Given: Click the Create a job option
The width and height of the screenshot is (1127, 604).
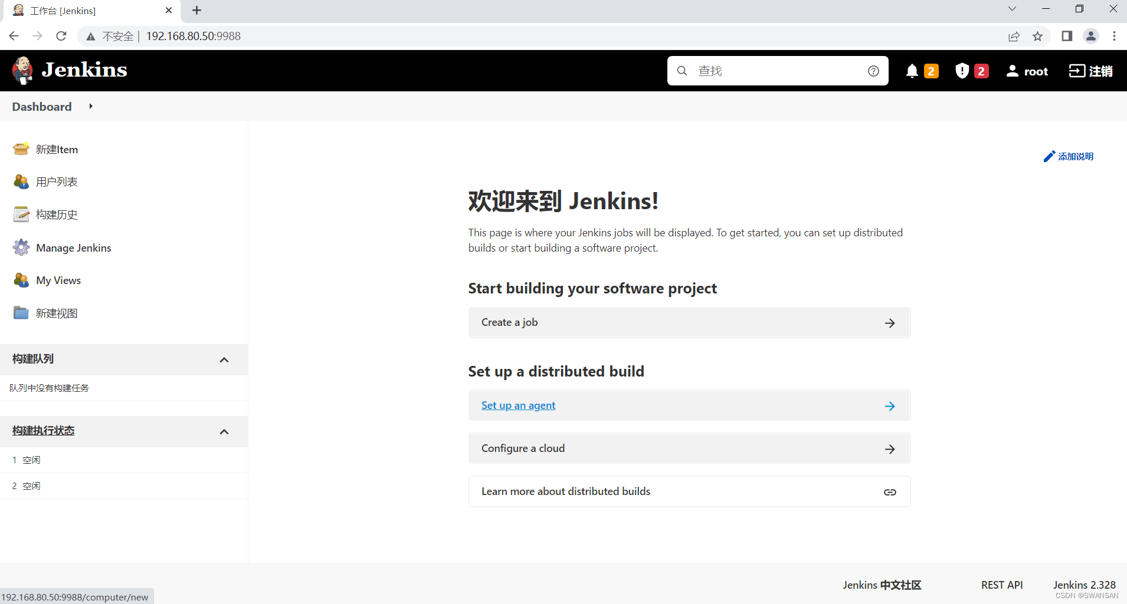Looking at the screenshot, I should point(509,322).
